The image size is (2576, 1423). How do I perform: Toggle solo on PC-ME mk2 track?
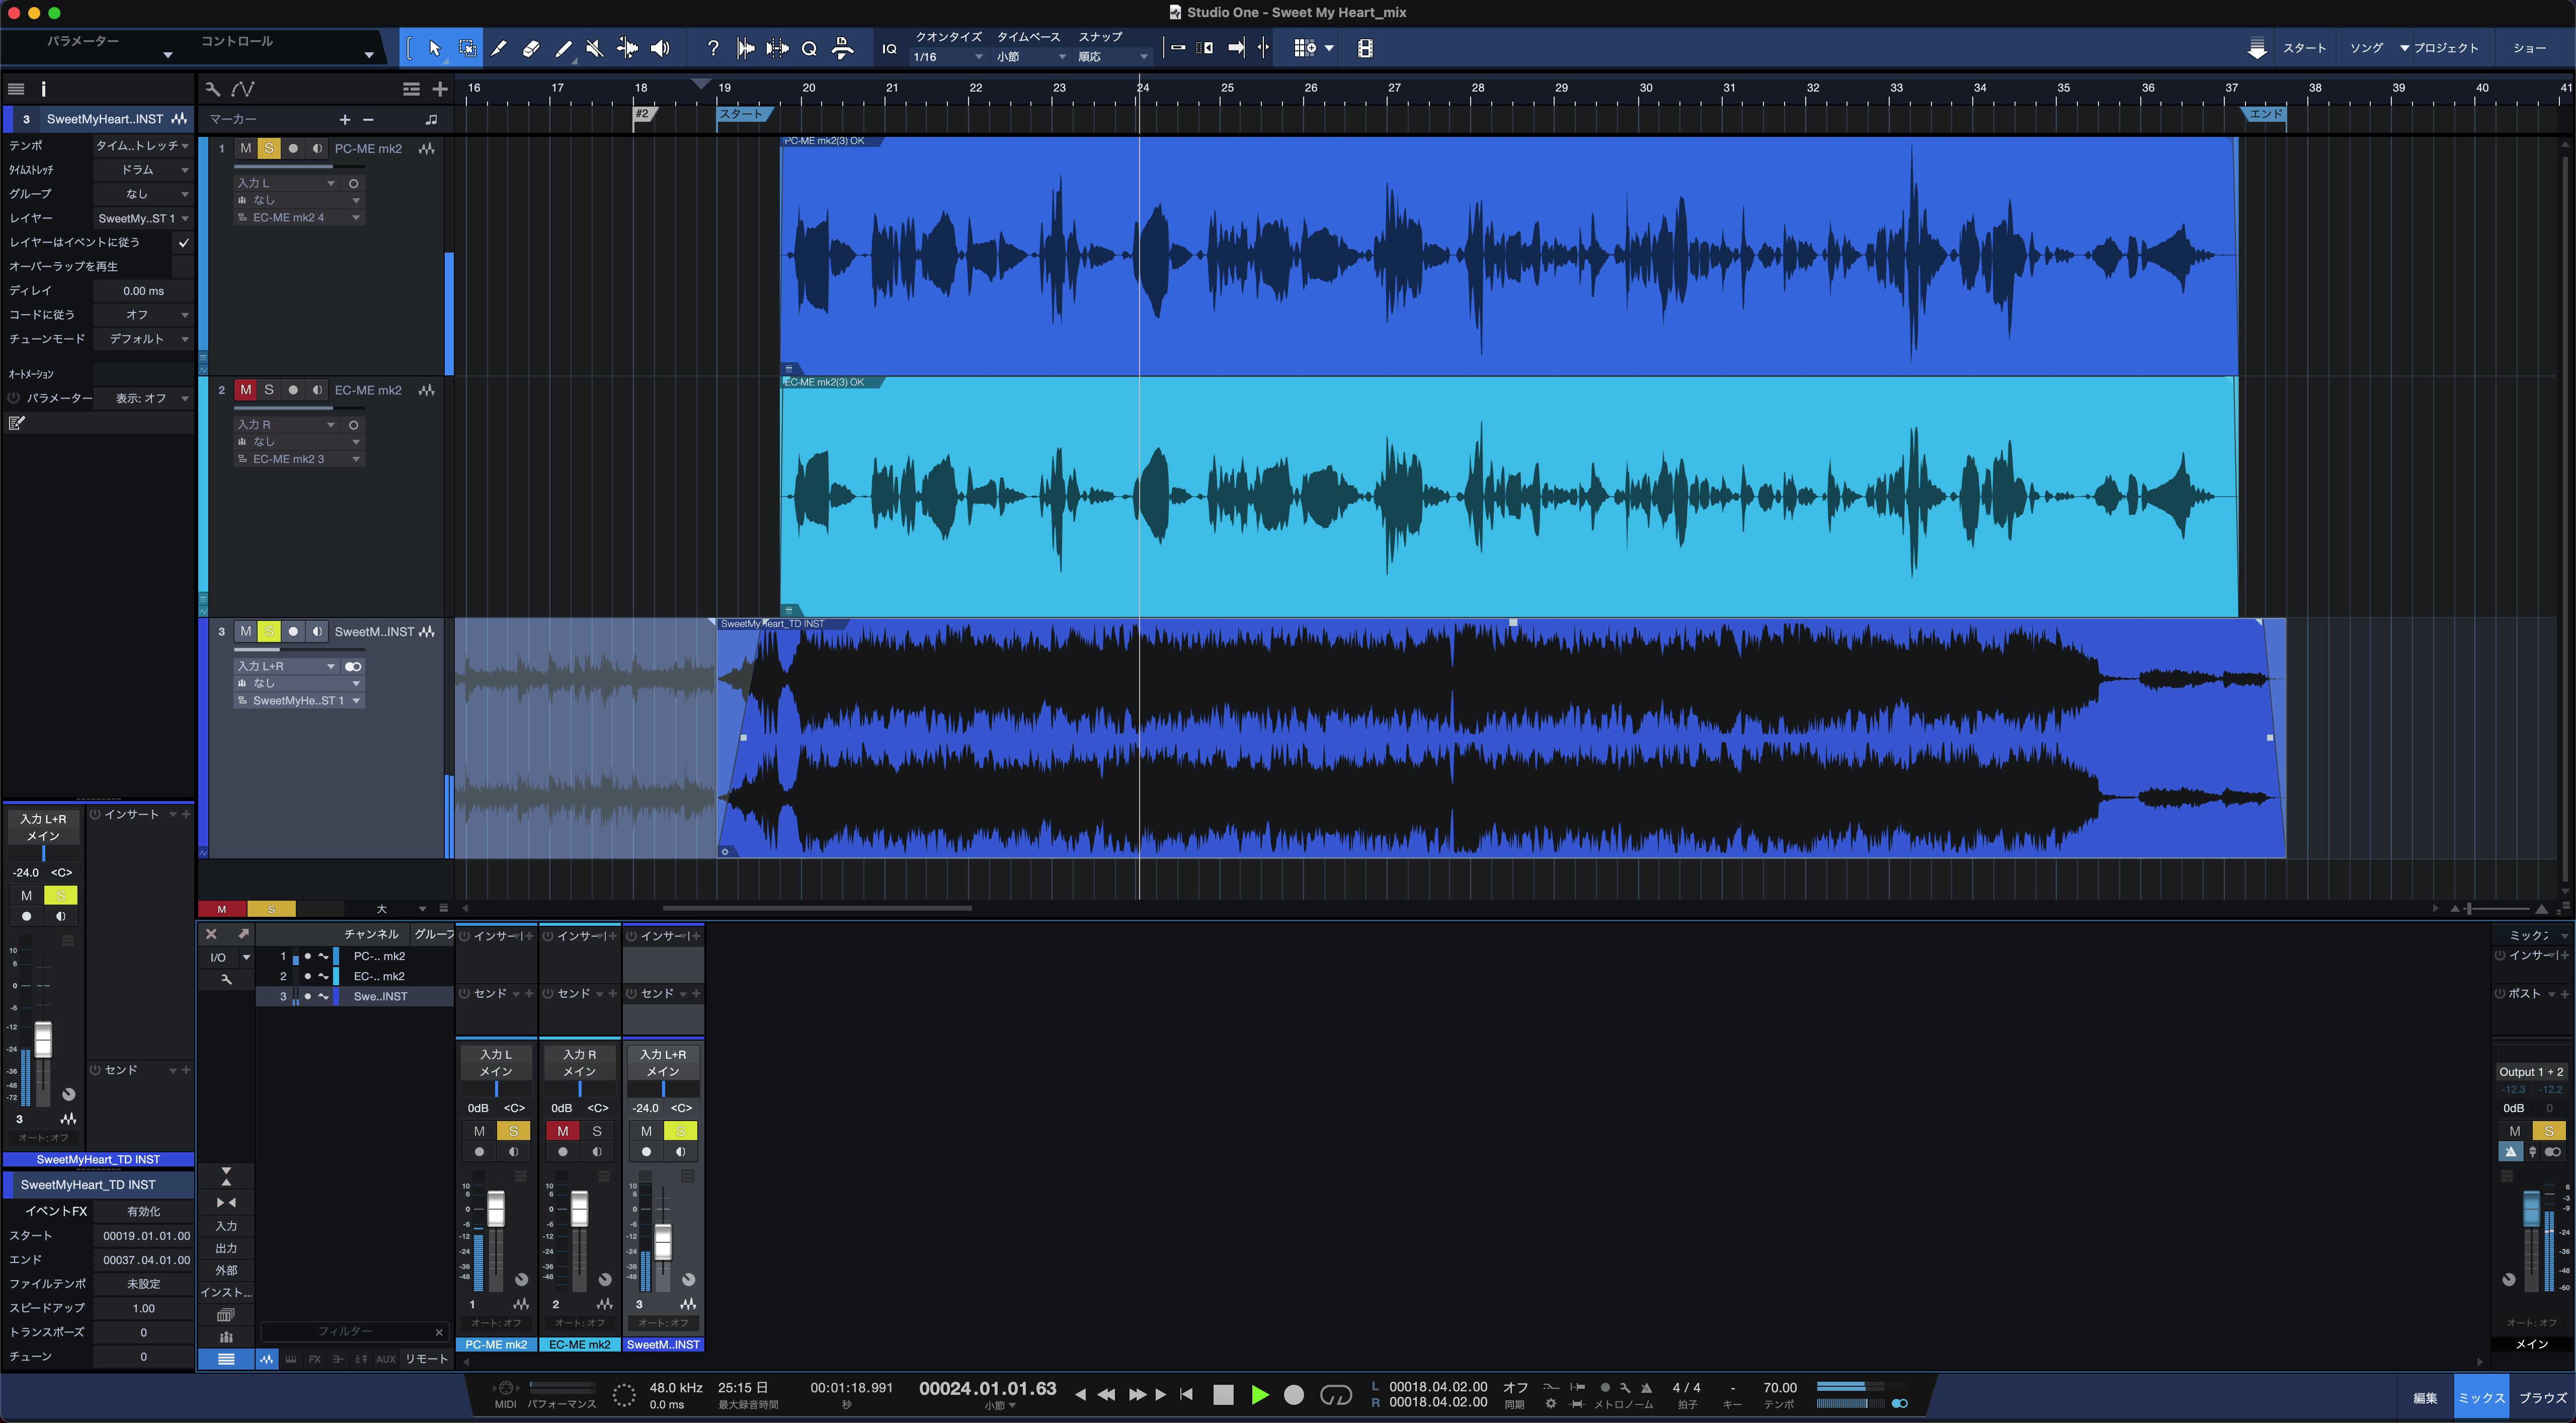click(269, 148)
